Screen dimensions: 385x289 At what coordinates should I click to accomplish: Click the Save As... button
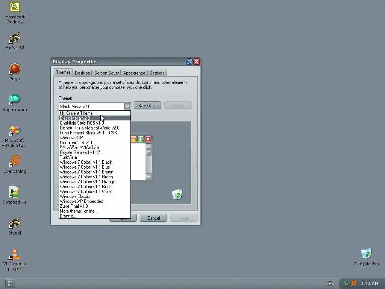pos(147,106)
